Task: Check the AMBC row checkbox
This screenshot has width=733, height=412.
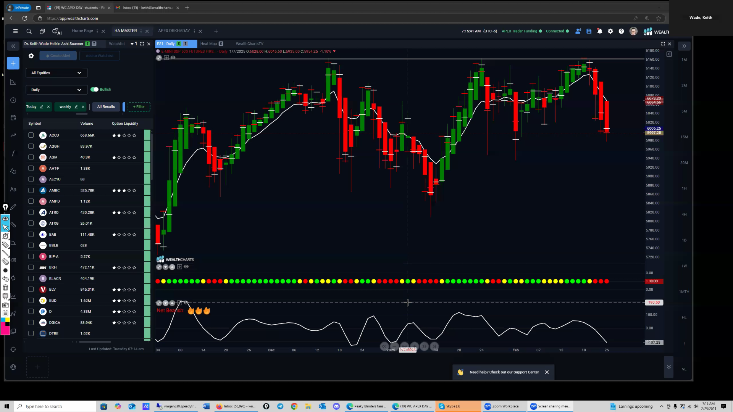Action: click(x=31, y=190)
